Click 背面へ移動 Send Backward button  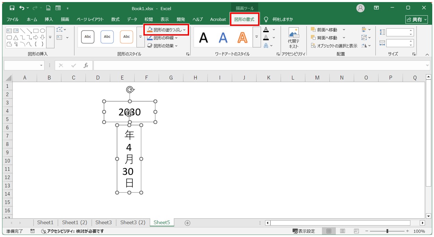[324, 38]
